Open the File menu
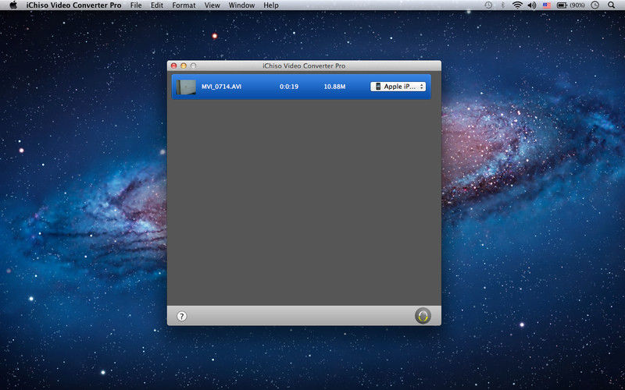 coord(136,5)
